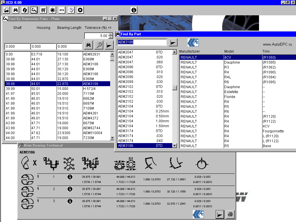
Task: Increase tolerance with the spinner up arrow
Action: (110, 34)
